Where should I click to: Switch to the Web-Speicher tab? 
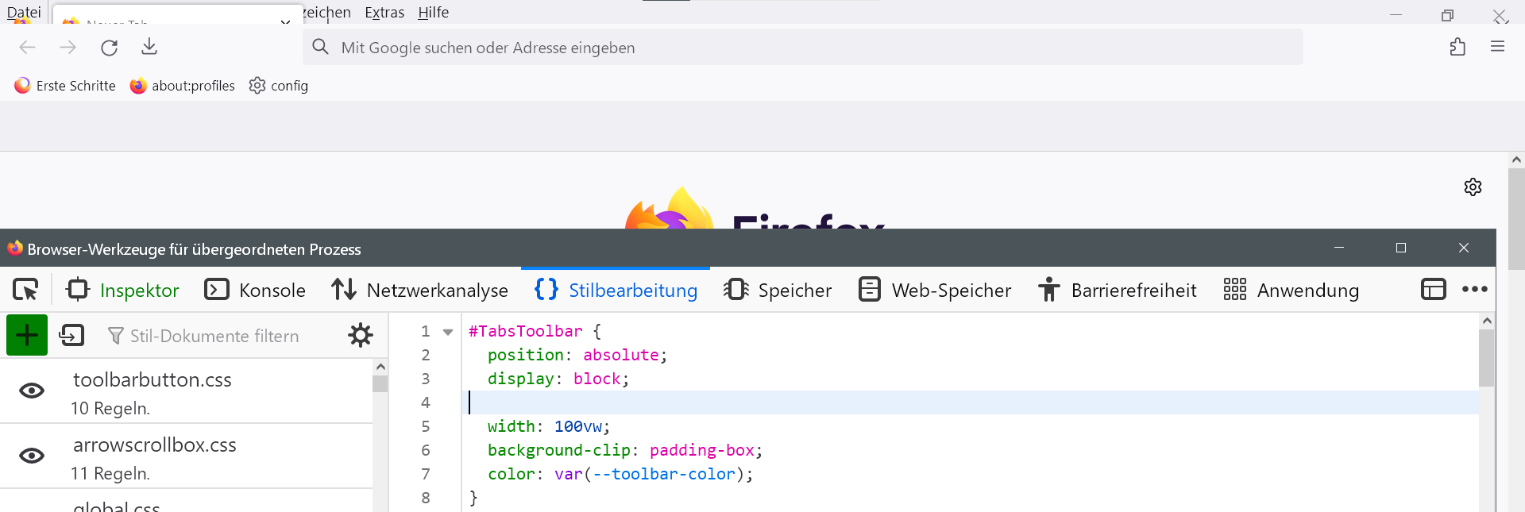(x=935, y=290)
